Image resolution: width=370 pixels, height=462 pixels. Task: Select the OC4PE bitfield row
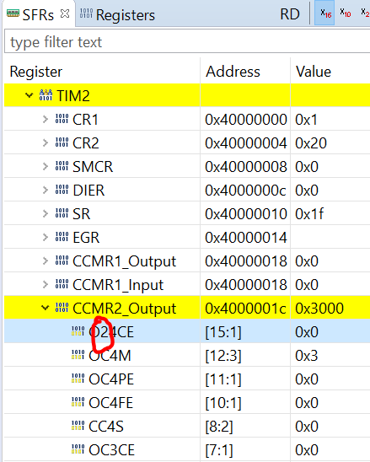[x=187, y=379]
